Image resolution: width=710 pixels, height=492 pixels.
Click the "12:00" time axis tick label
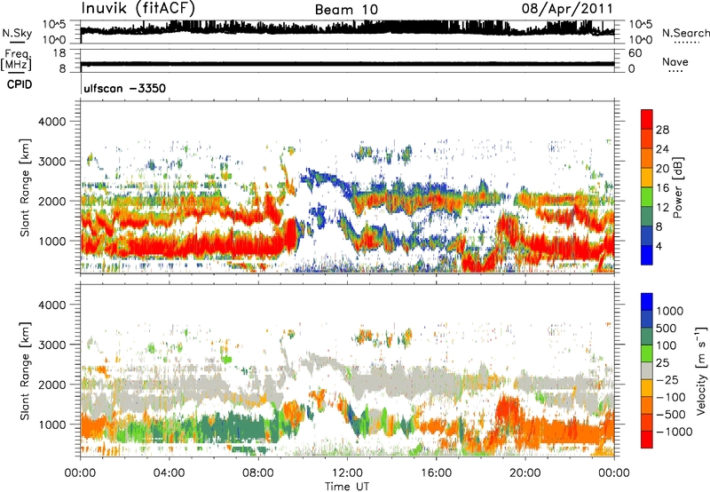point(347,473)
